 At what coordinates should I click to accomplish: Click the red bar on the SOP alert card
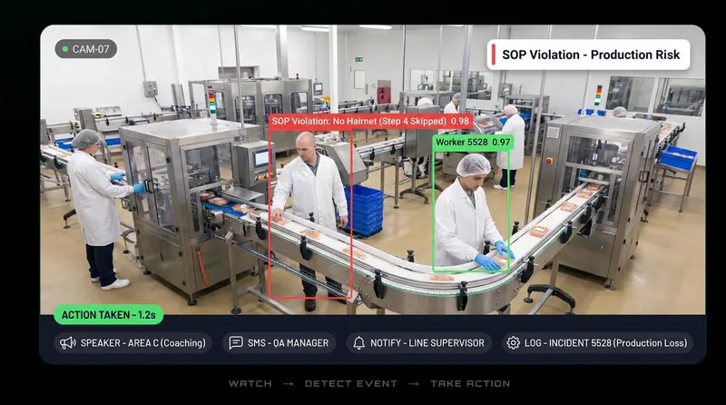tap(494, 54)
